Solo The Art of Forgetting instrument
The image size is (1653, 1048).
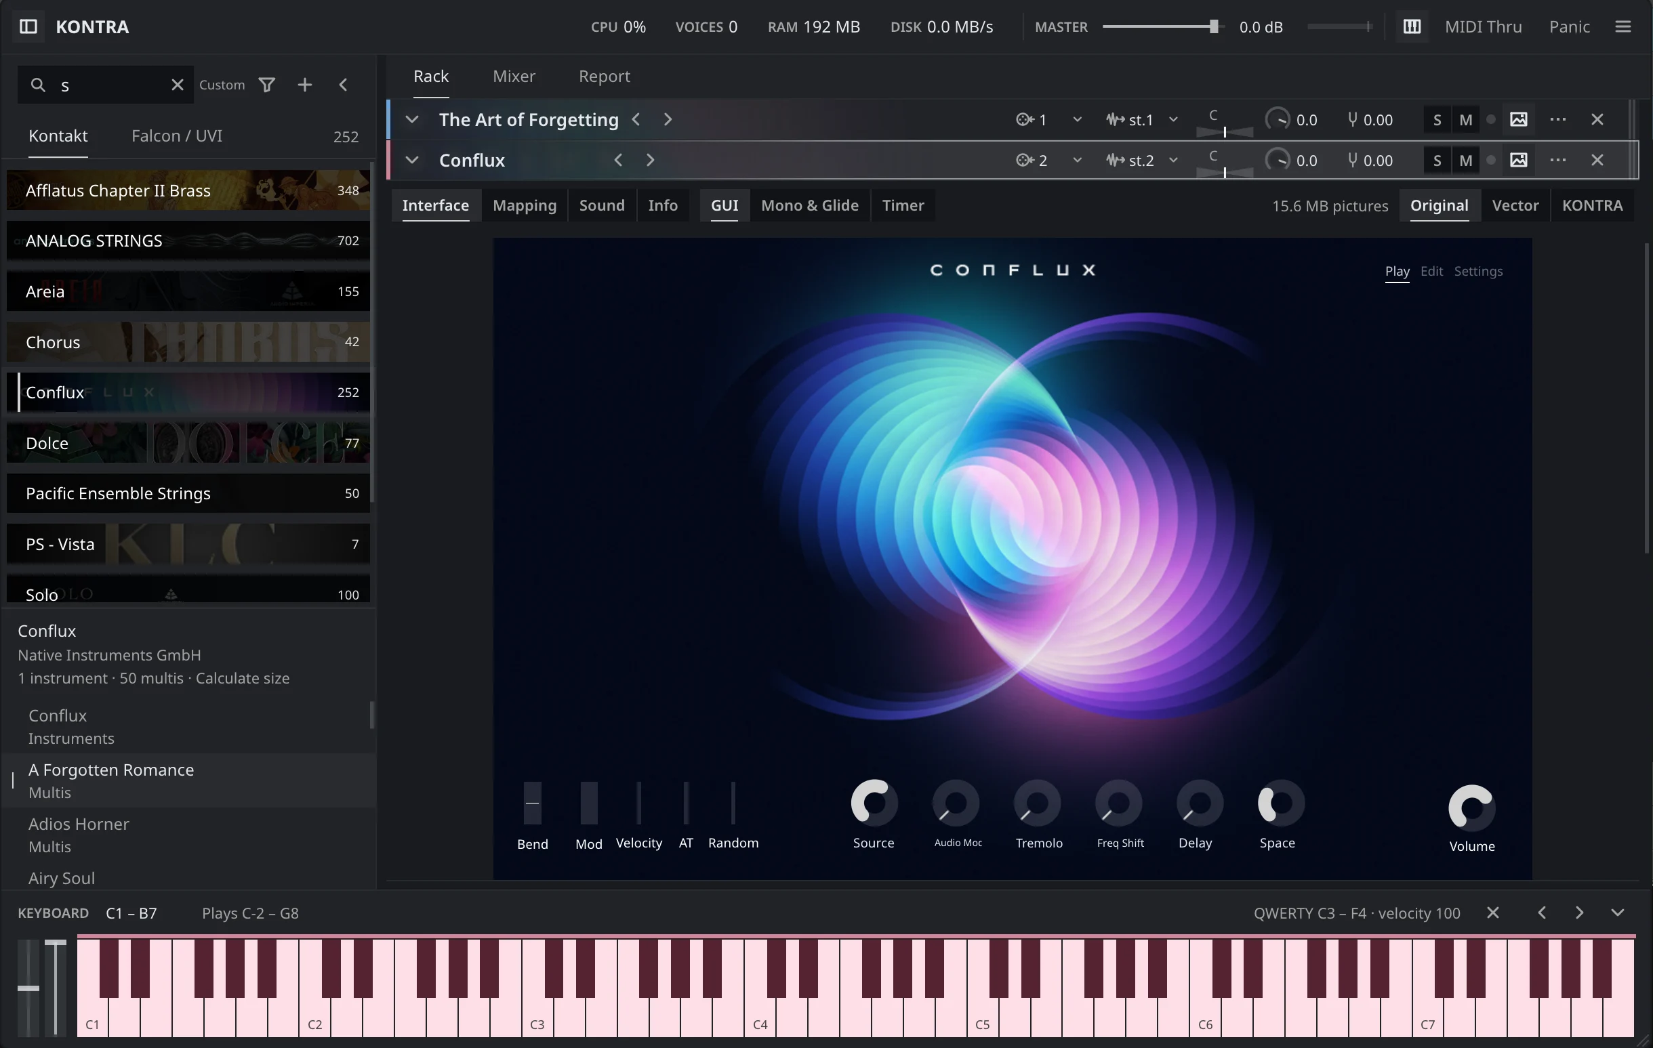tap(1437, 119)
